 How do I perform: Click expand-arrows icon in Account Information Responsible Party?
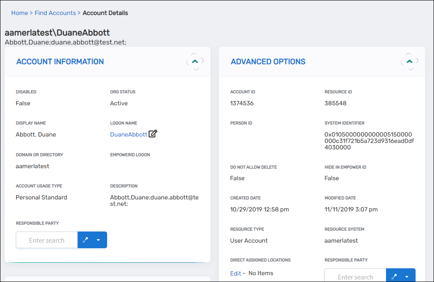(85, 240)
